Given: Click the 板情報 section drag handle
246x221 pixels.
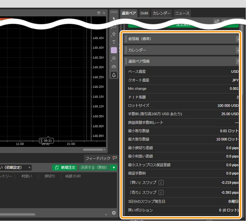Looking at the screenshot, I should [x=126, y=39].
